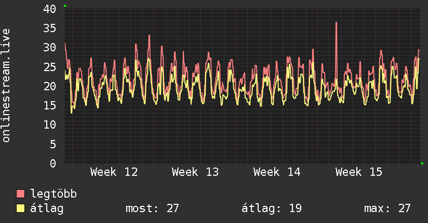428x223 pixels.
Task: Click the Week 12 axis label
Action: 114,172
